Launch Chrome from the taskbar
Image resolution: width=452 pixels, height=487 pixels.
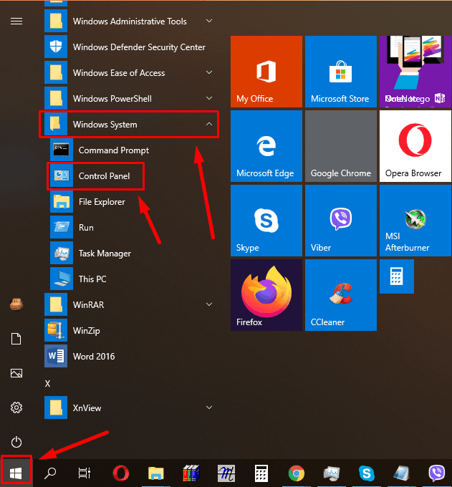pyautogui.click(x=297, y=473)
